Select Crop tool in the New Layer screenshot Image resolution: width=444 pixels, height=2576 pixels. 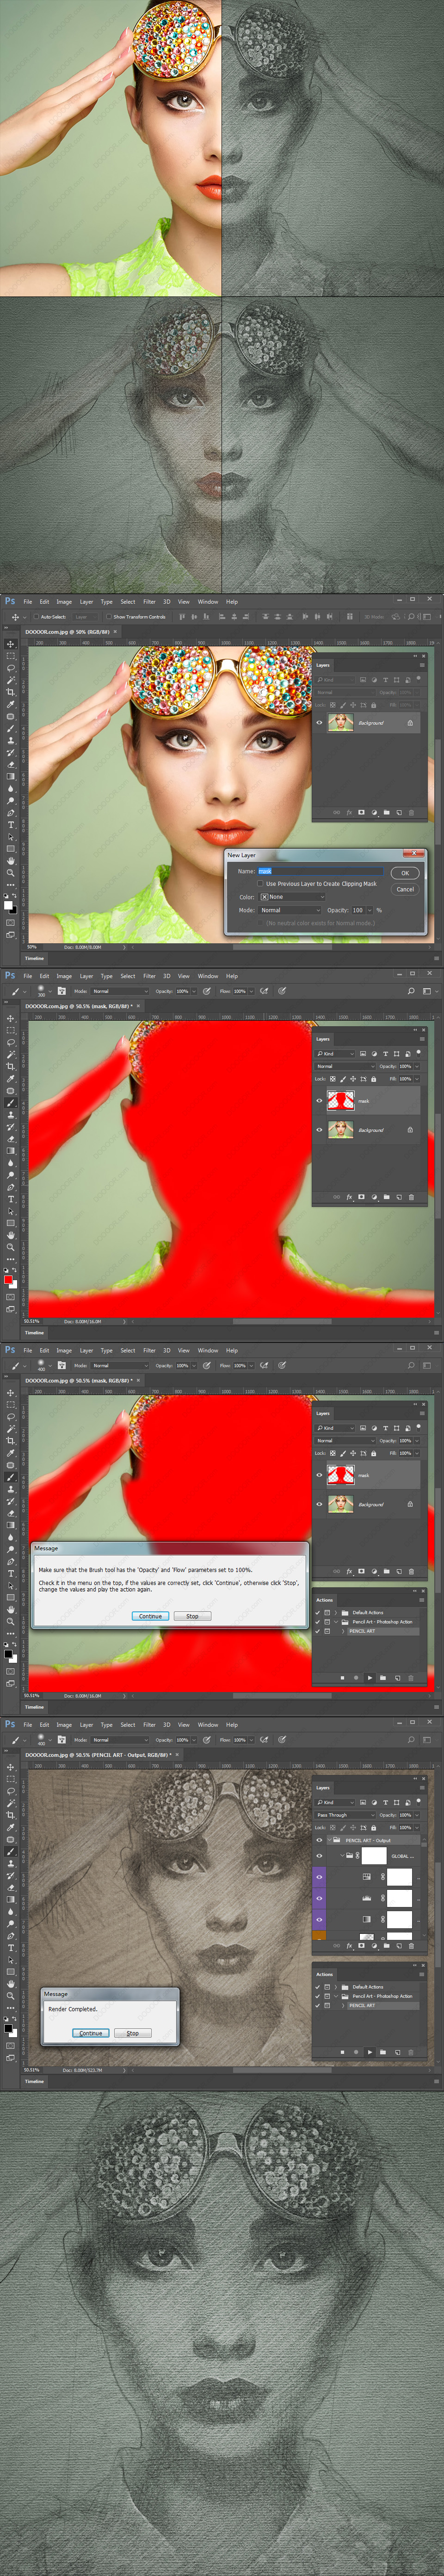11,692
